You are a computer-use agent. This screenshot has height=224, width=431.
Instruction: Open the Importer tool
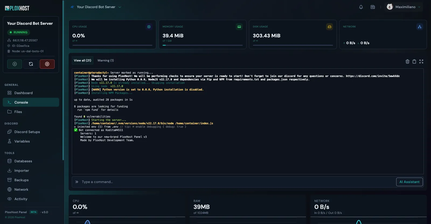(x=31, y=171)
